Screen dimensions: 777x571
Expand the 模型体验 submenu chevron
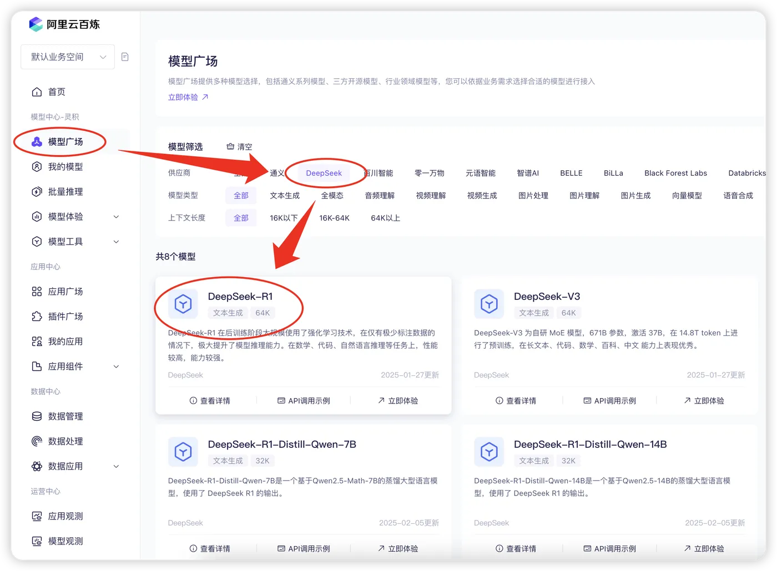point(117,217)
